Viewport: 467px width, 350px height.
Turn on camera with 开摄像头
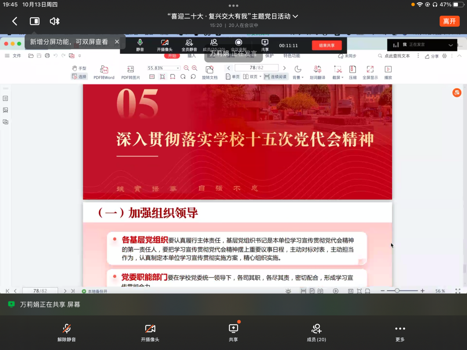click(150, 332)
